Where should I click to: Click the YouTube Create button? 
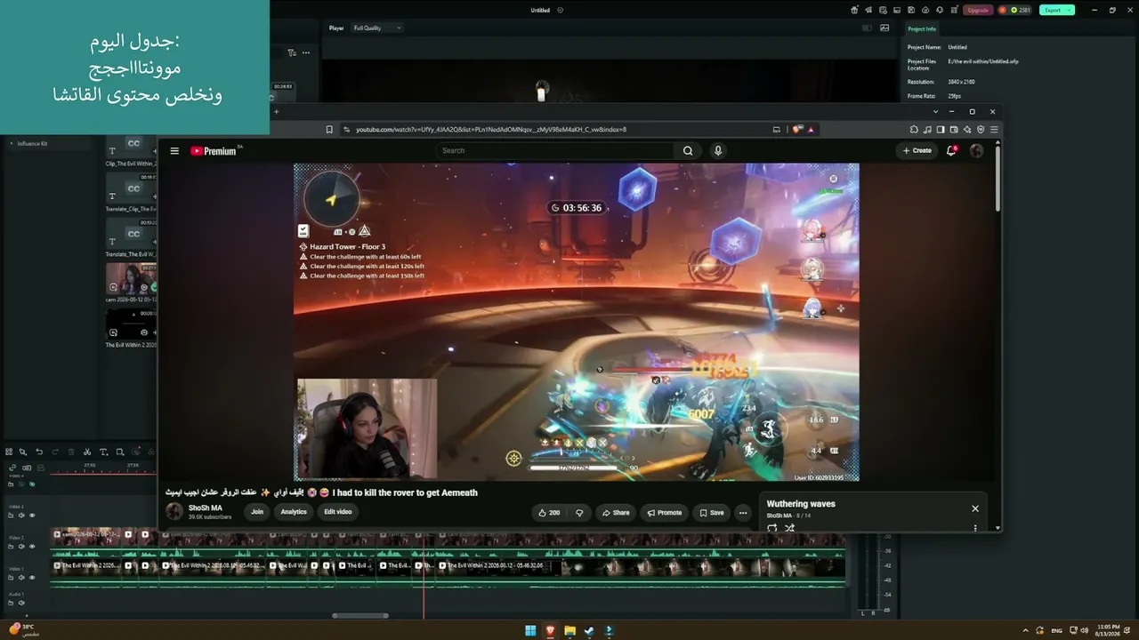coord(917,151)
